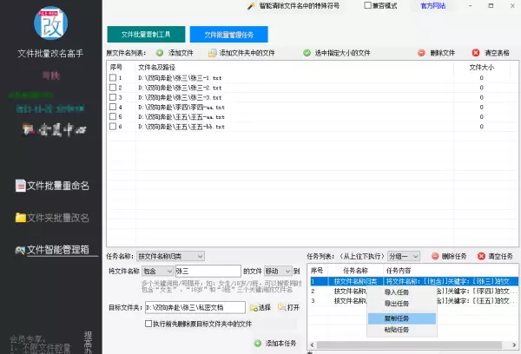521x354 pixels.
Task: Click the user avatar icon in sidebar
Action: coord(28,129)
